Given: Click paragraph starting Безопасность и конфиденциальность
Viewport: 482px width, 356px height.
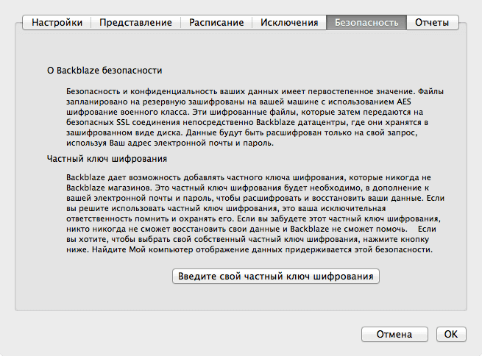Looking at the screenshot, I should (255, 117).
